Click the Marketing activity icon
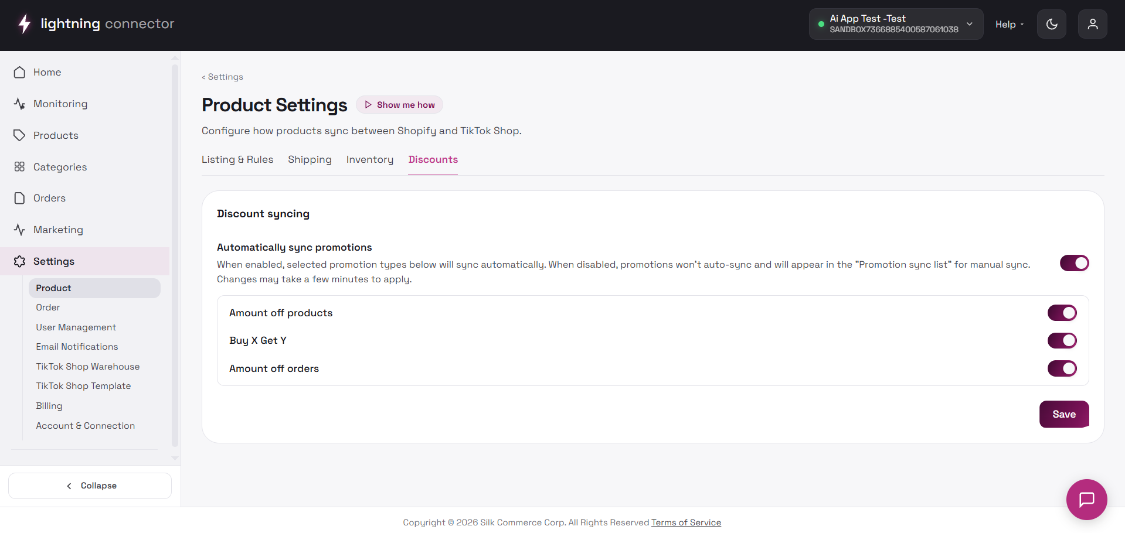 (x=19, y=230)
